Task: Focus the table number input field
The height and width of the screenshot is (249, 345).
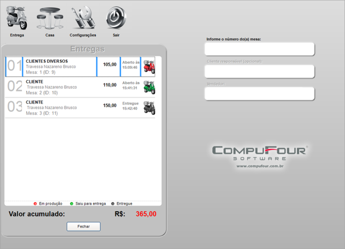Action: [x=260, y=49]
